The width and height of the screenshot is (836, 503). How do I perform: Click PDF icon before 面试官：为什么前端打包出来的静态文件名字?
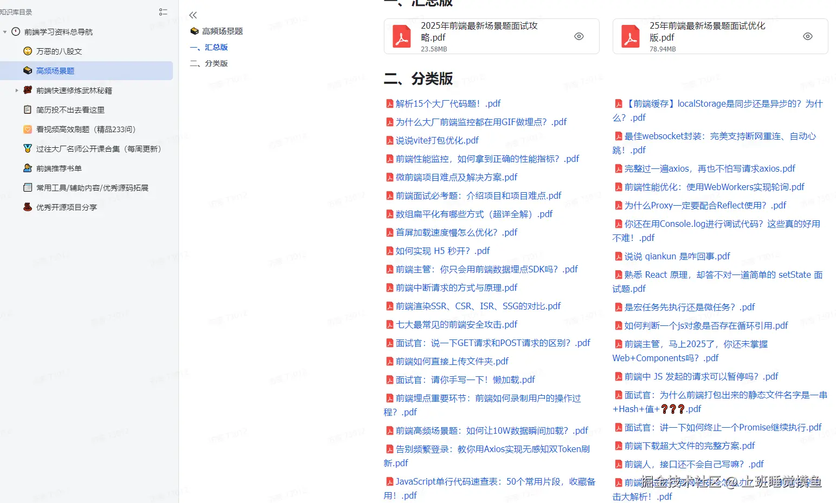tap(618, 395)
